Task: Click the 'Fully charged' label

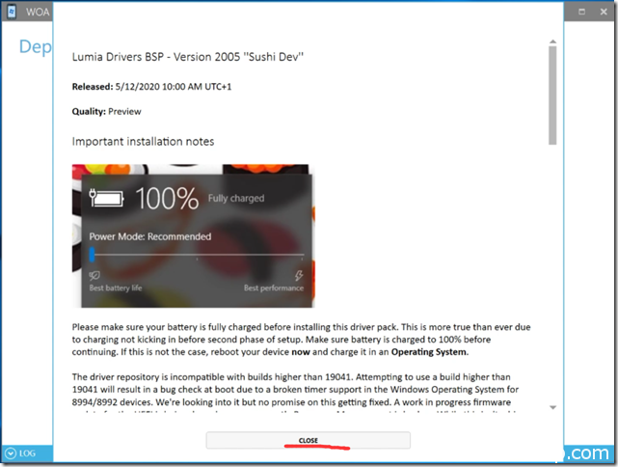Action: tap(237, 200)
